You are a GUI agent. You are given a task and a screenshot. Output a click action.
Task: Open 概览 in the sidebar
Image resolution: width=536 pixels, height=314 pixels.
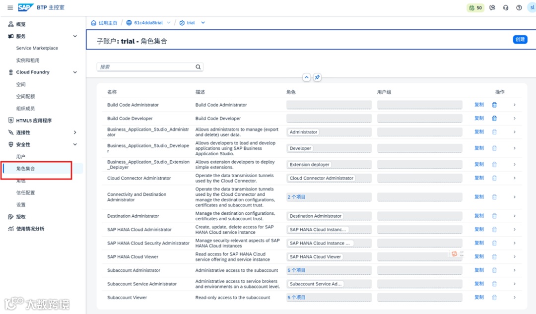tap(21, 24)
